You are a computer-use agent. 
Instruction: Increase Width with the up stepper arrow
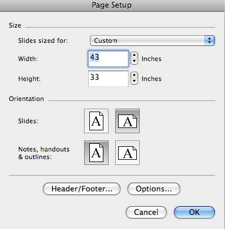point(134,55)
